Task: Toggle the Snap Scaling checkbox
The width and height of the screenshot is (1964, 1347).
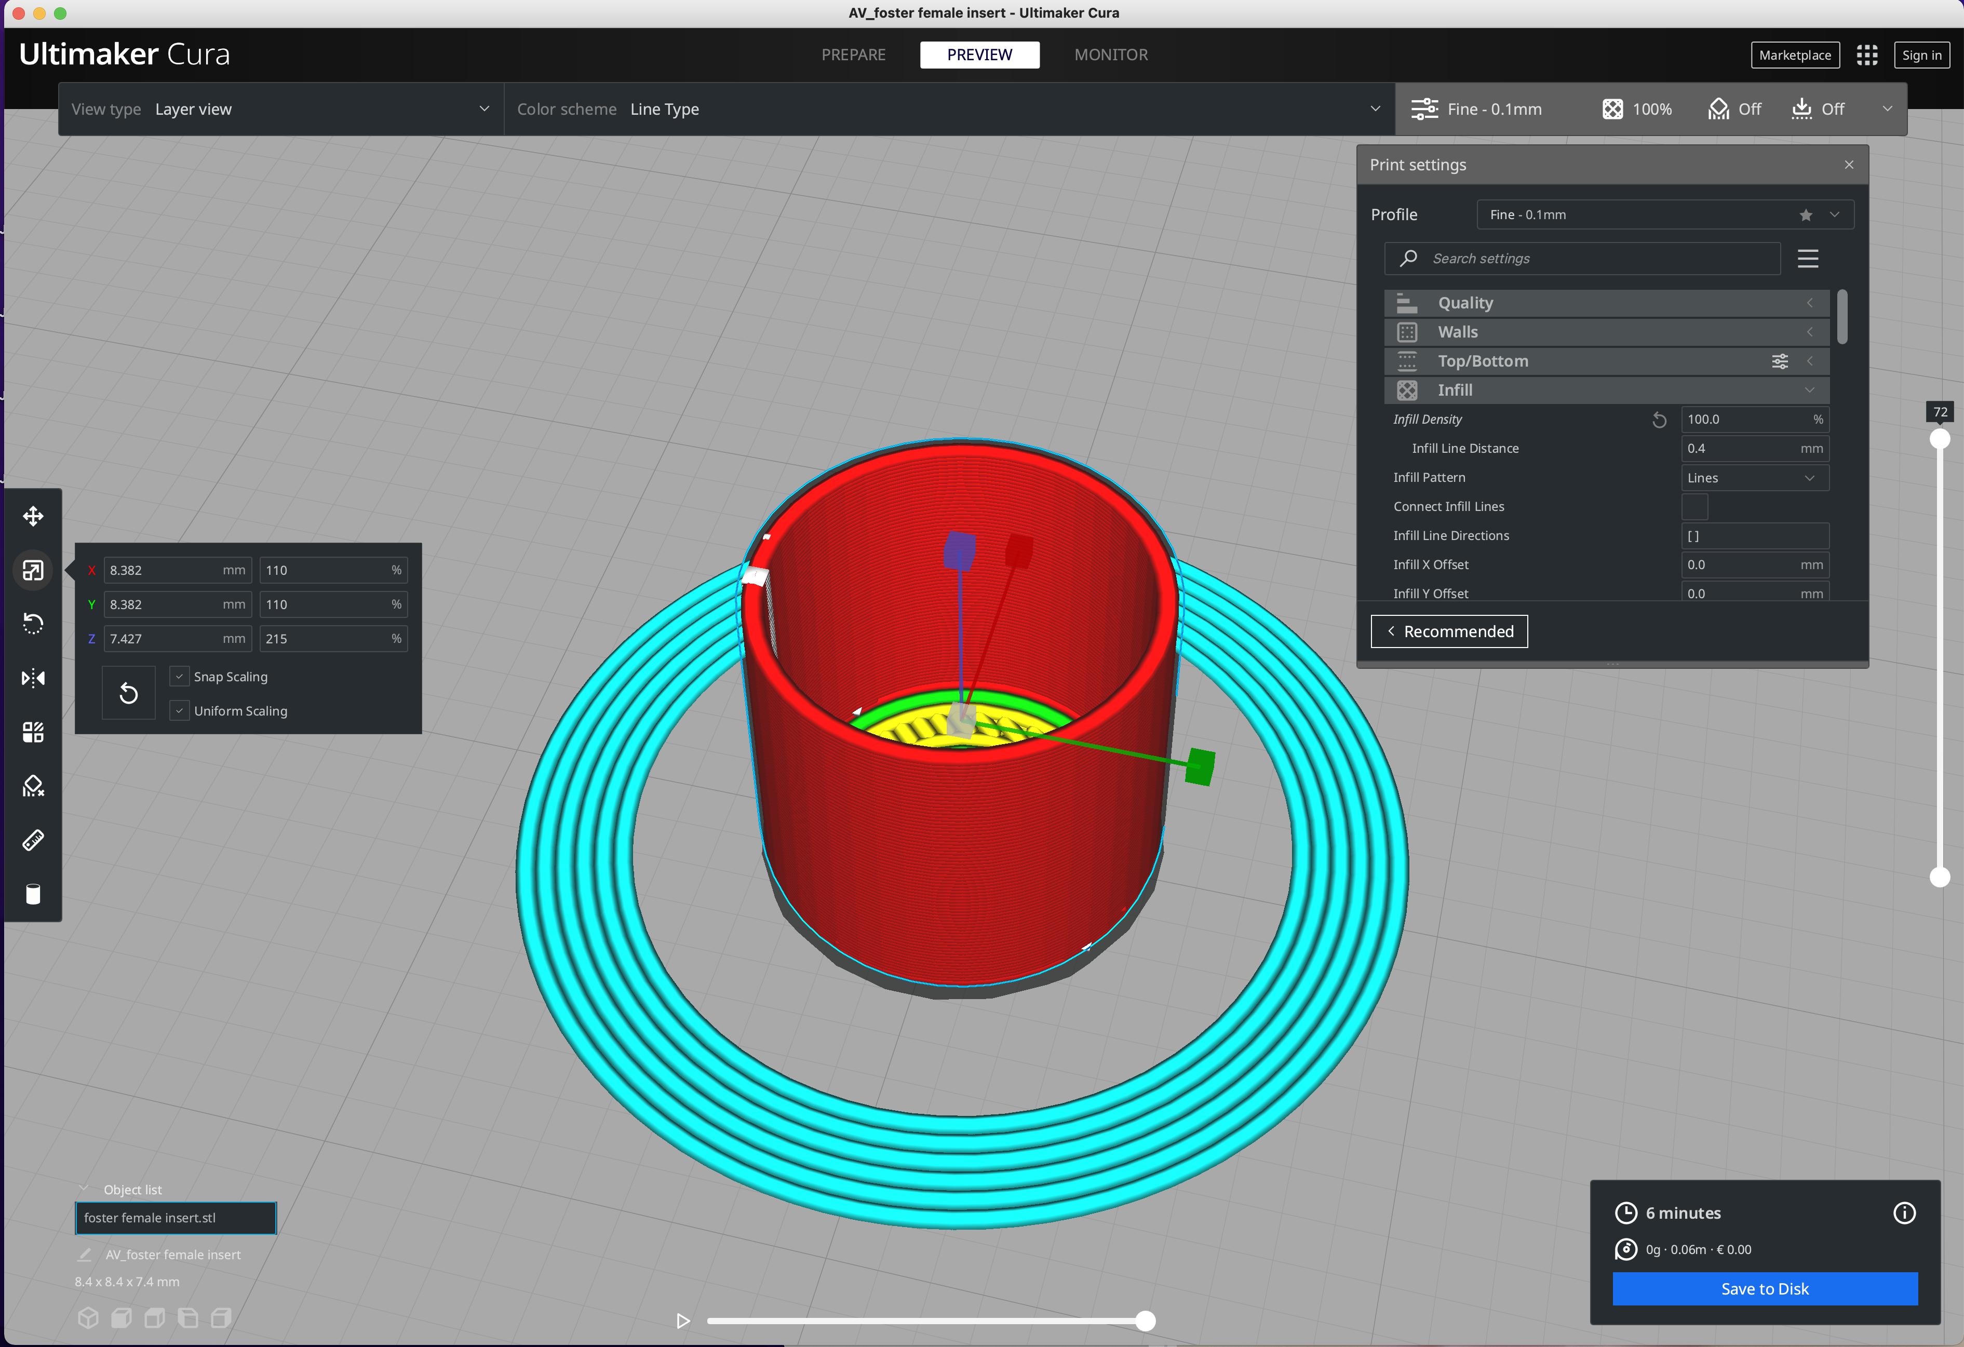Action: pos(179,677)
